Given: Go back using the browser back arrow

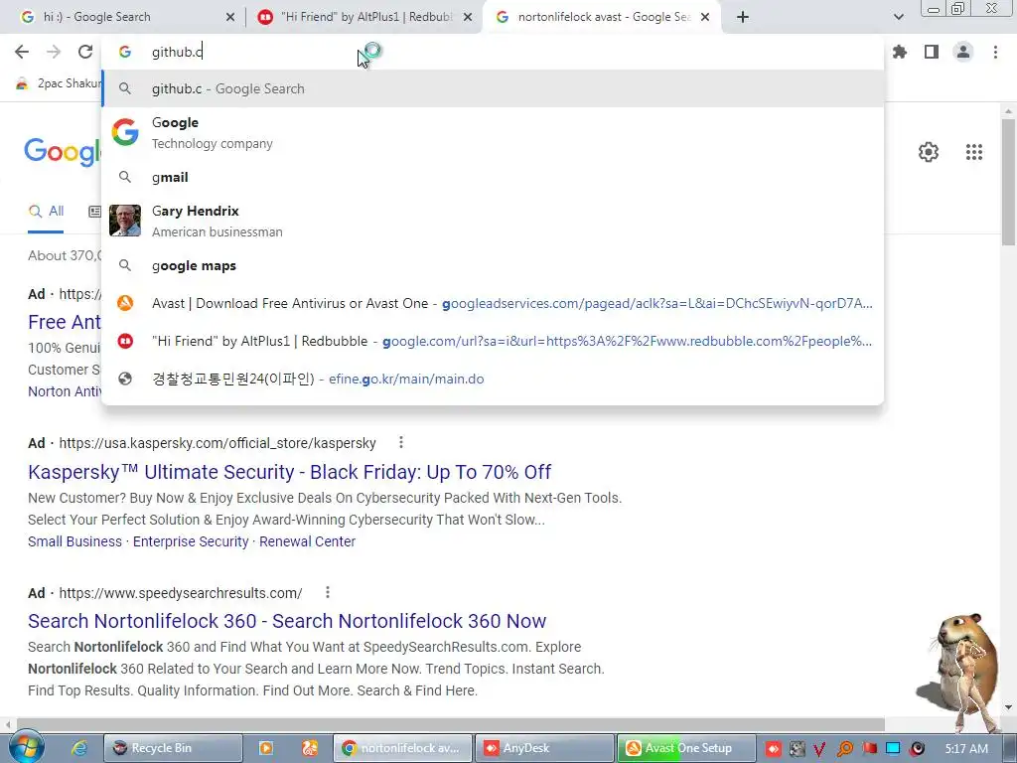Looking at the screenshot, I should point(22,52).
